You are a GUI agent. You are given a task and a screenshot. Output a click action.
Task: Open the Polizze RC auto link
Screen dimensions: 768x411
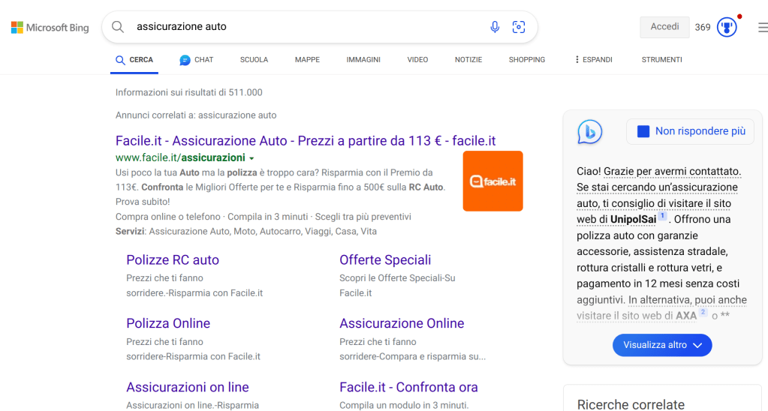tap(173, 259)
